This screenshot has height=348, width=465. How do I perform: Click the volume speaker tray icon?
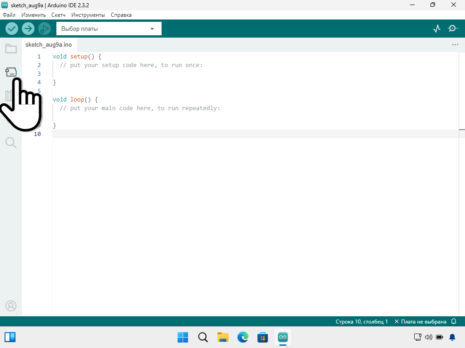click(429, 337)
